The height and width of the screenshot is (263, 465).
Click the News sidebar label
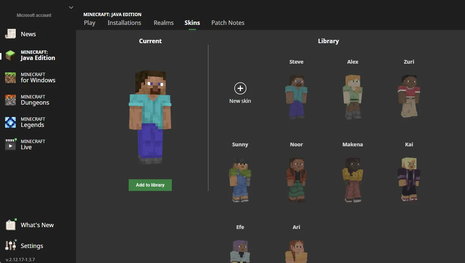coord(28,34)
